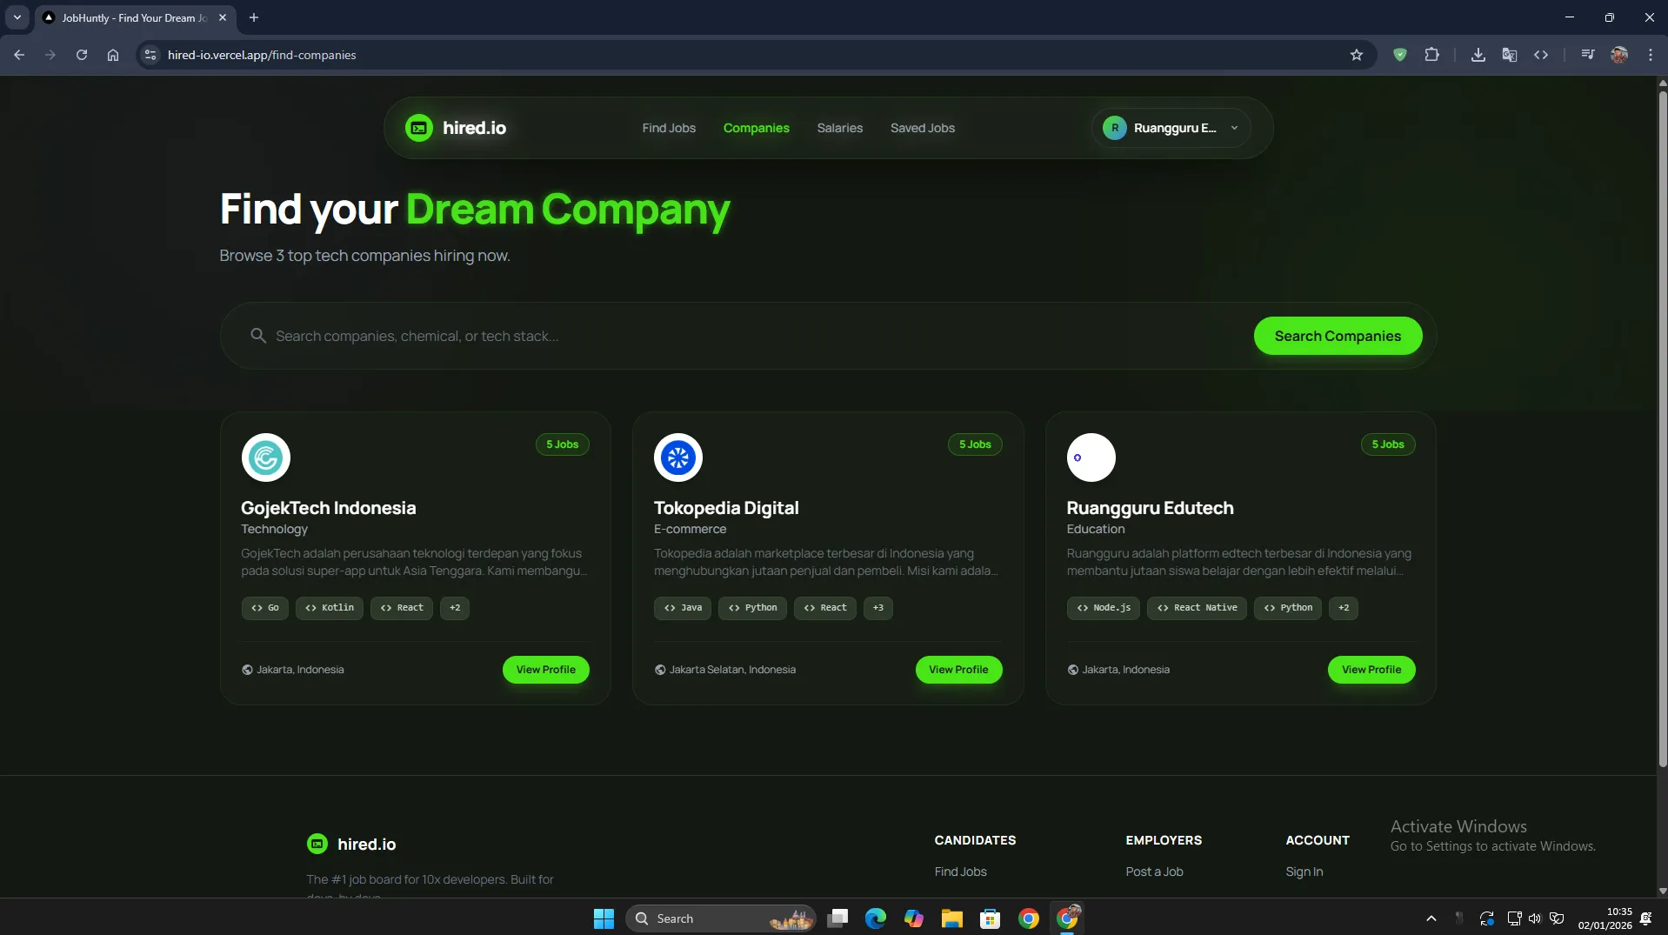Open the browser Extensions puzzle icon
Image resolution: width=1668 pixels, height=935 pixels.
tap(1431, 55)
